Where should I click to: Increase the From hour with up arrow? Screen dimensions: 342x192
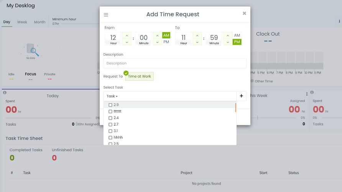point(127,35)
